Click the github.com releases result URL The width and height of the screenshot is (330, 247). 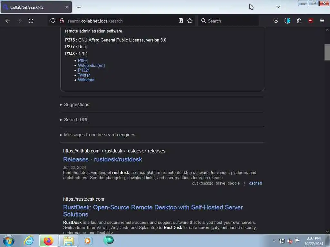pos(114,151)
